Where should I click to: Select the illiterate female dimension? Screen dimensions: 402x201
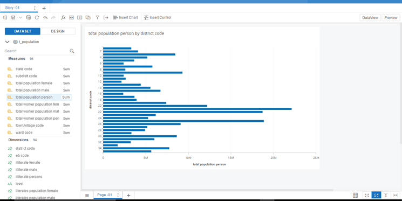point(28,163)
